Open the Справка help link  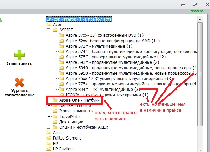(x=196, y=11)
